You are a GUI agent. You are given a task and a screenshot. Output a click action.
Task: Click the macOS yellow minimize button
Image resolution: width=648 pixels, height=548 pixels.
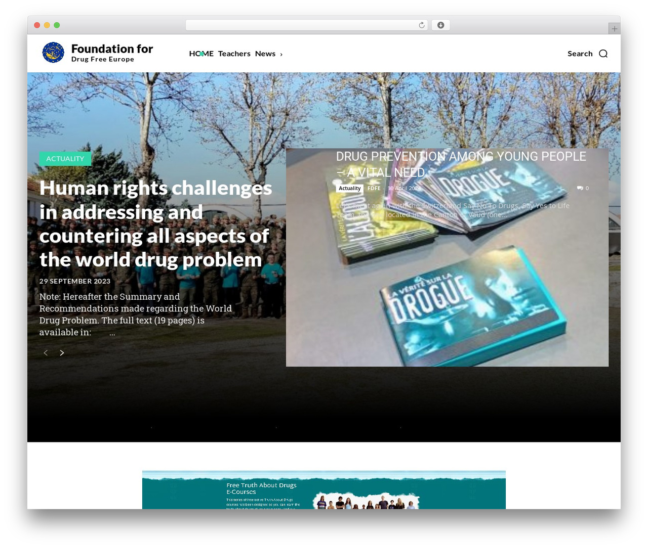[47, 25]
